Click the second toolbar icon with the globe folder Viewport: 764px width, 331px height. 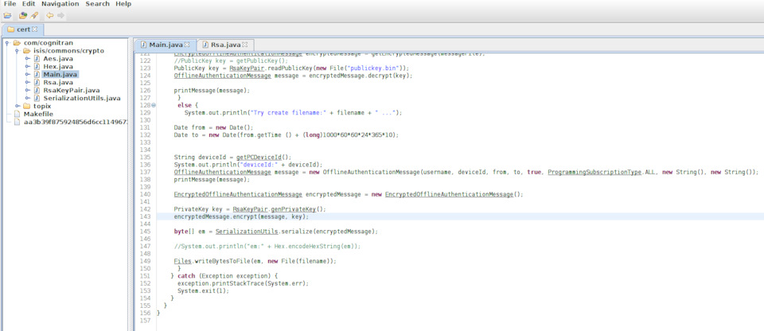tap(21, 15)
